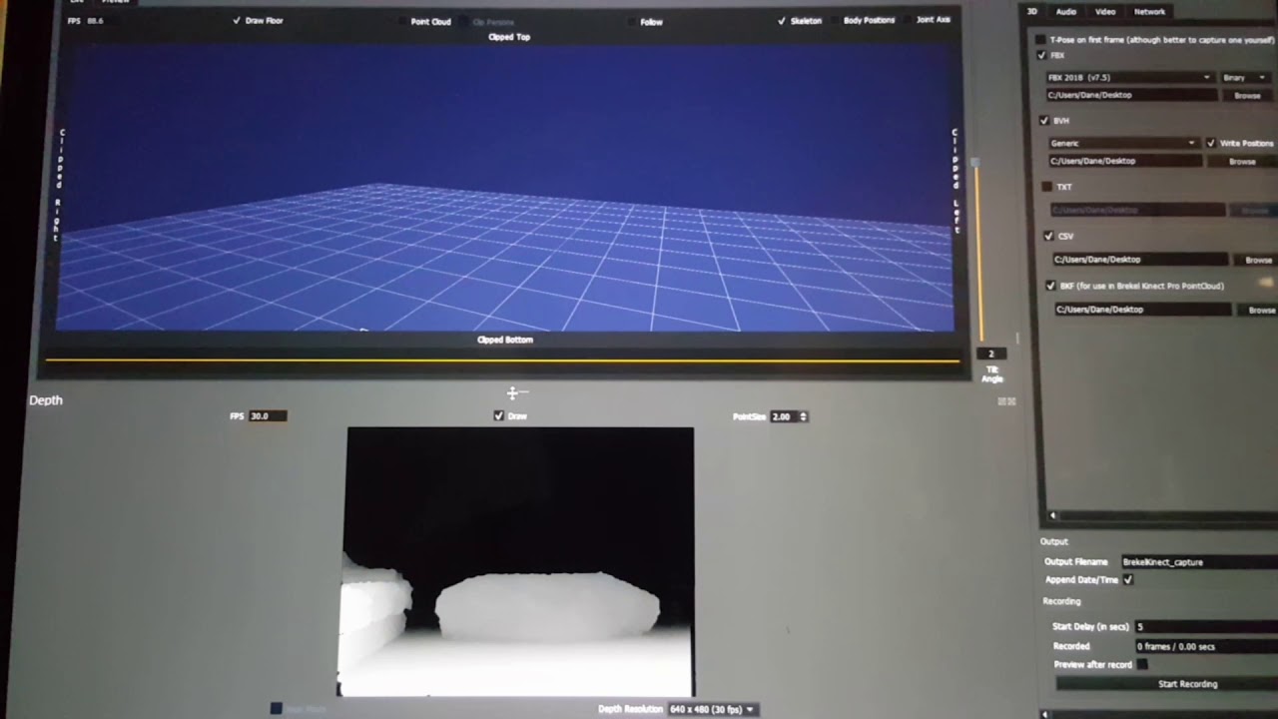Click the Output Filename field
This screenshot has height=719, width=1278.
coord(1198,562)
